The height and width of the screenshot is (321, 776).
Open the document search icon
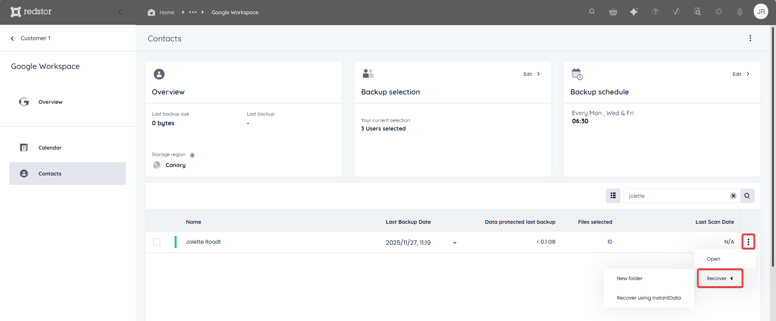(x=698, y=12)
